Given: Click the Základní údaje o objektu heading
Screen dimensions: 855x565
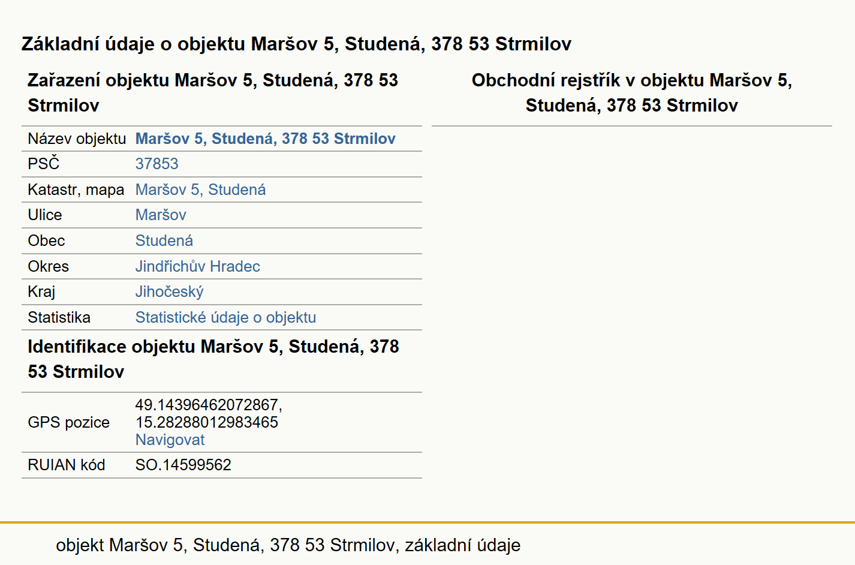Looking at the screenshot, I should [296, 44].
